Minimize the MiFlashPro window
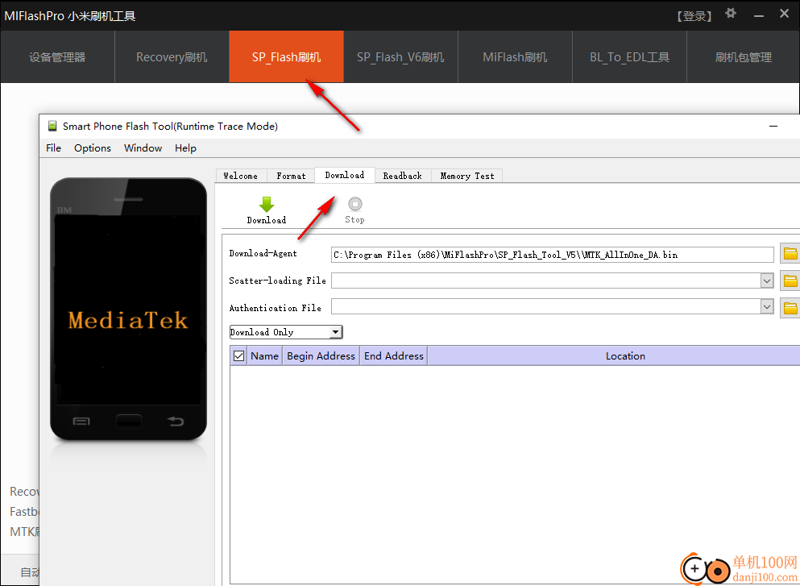Image resolution: width=800 pixels, height=586 pixels. 759,15
